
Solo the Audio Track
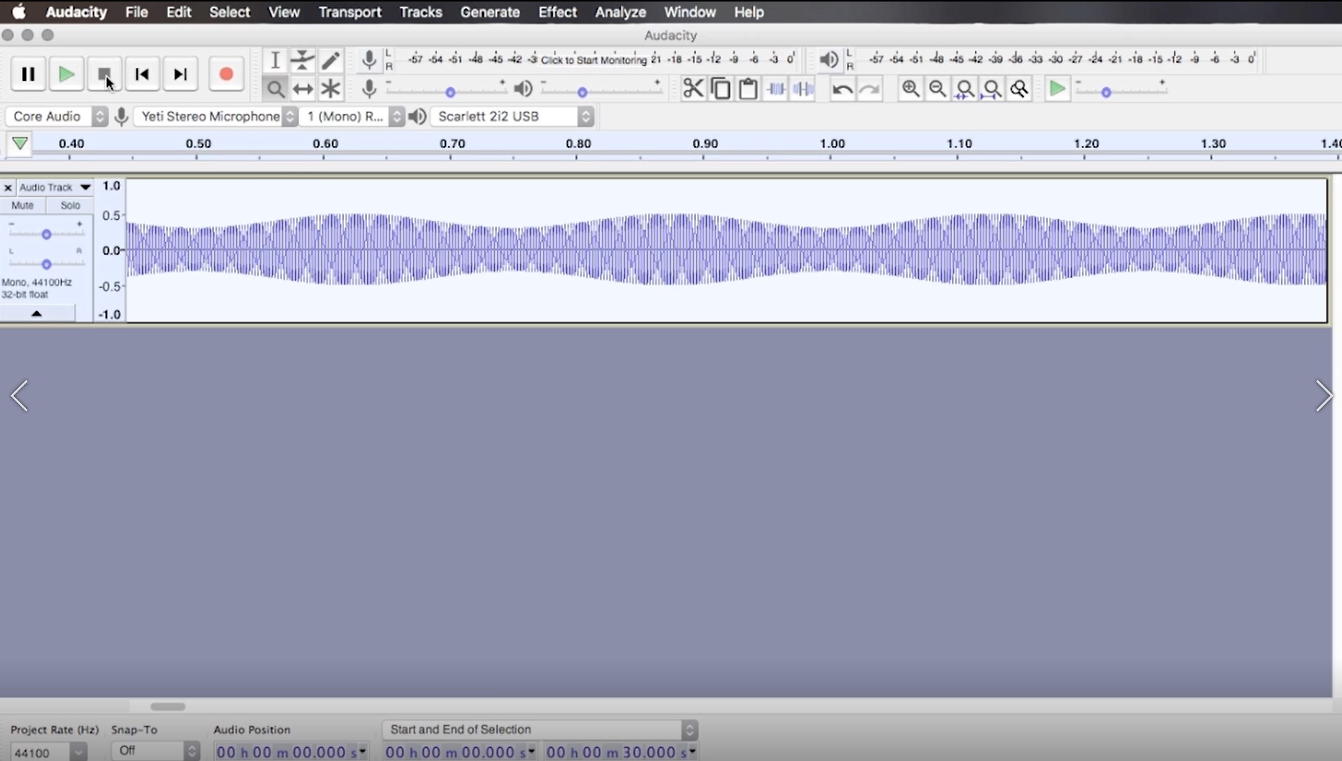70,205
